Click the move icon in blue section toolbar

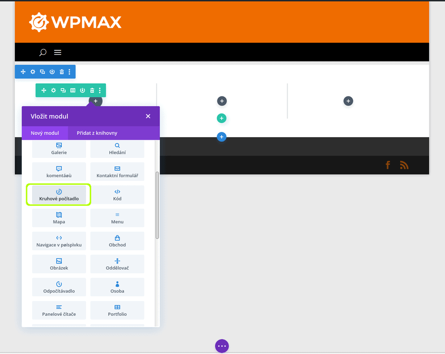pos(23,72)
